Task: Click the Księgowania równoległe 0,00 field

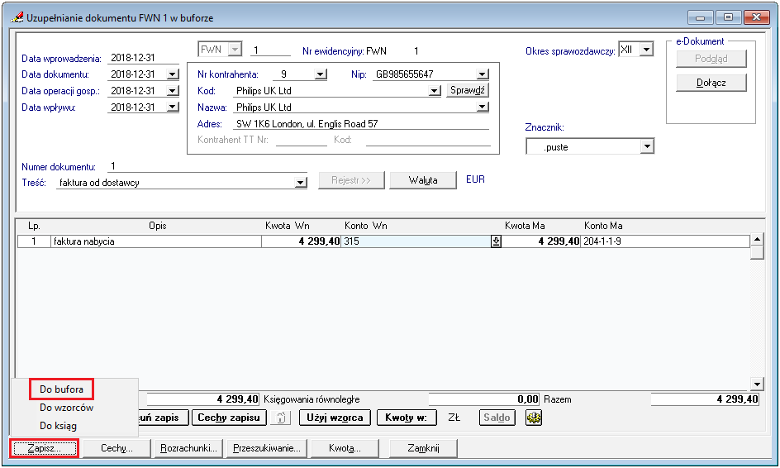Action: tap(484, 399)
